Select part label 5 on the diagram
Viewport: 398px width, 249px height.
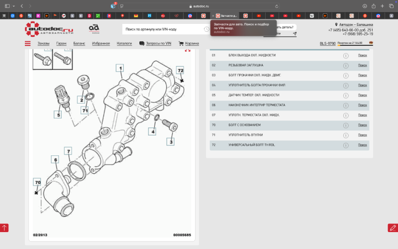(x=58, y=115)
